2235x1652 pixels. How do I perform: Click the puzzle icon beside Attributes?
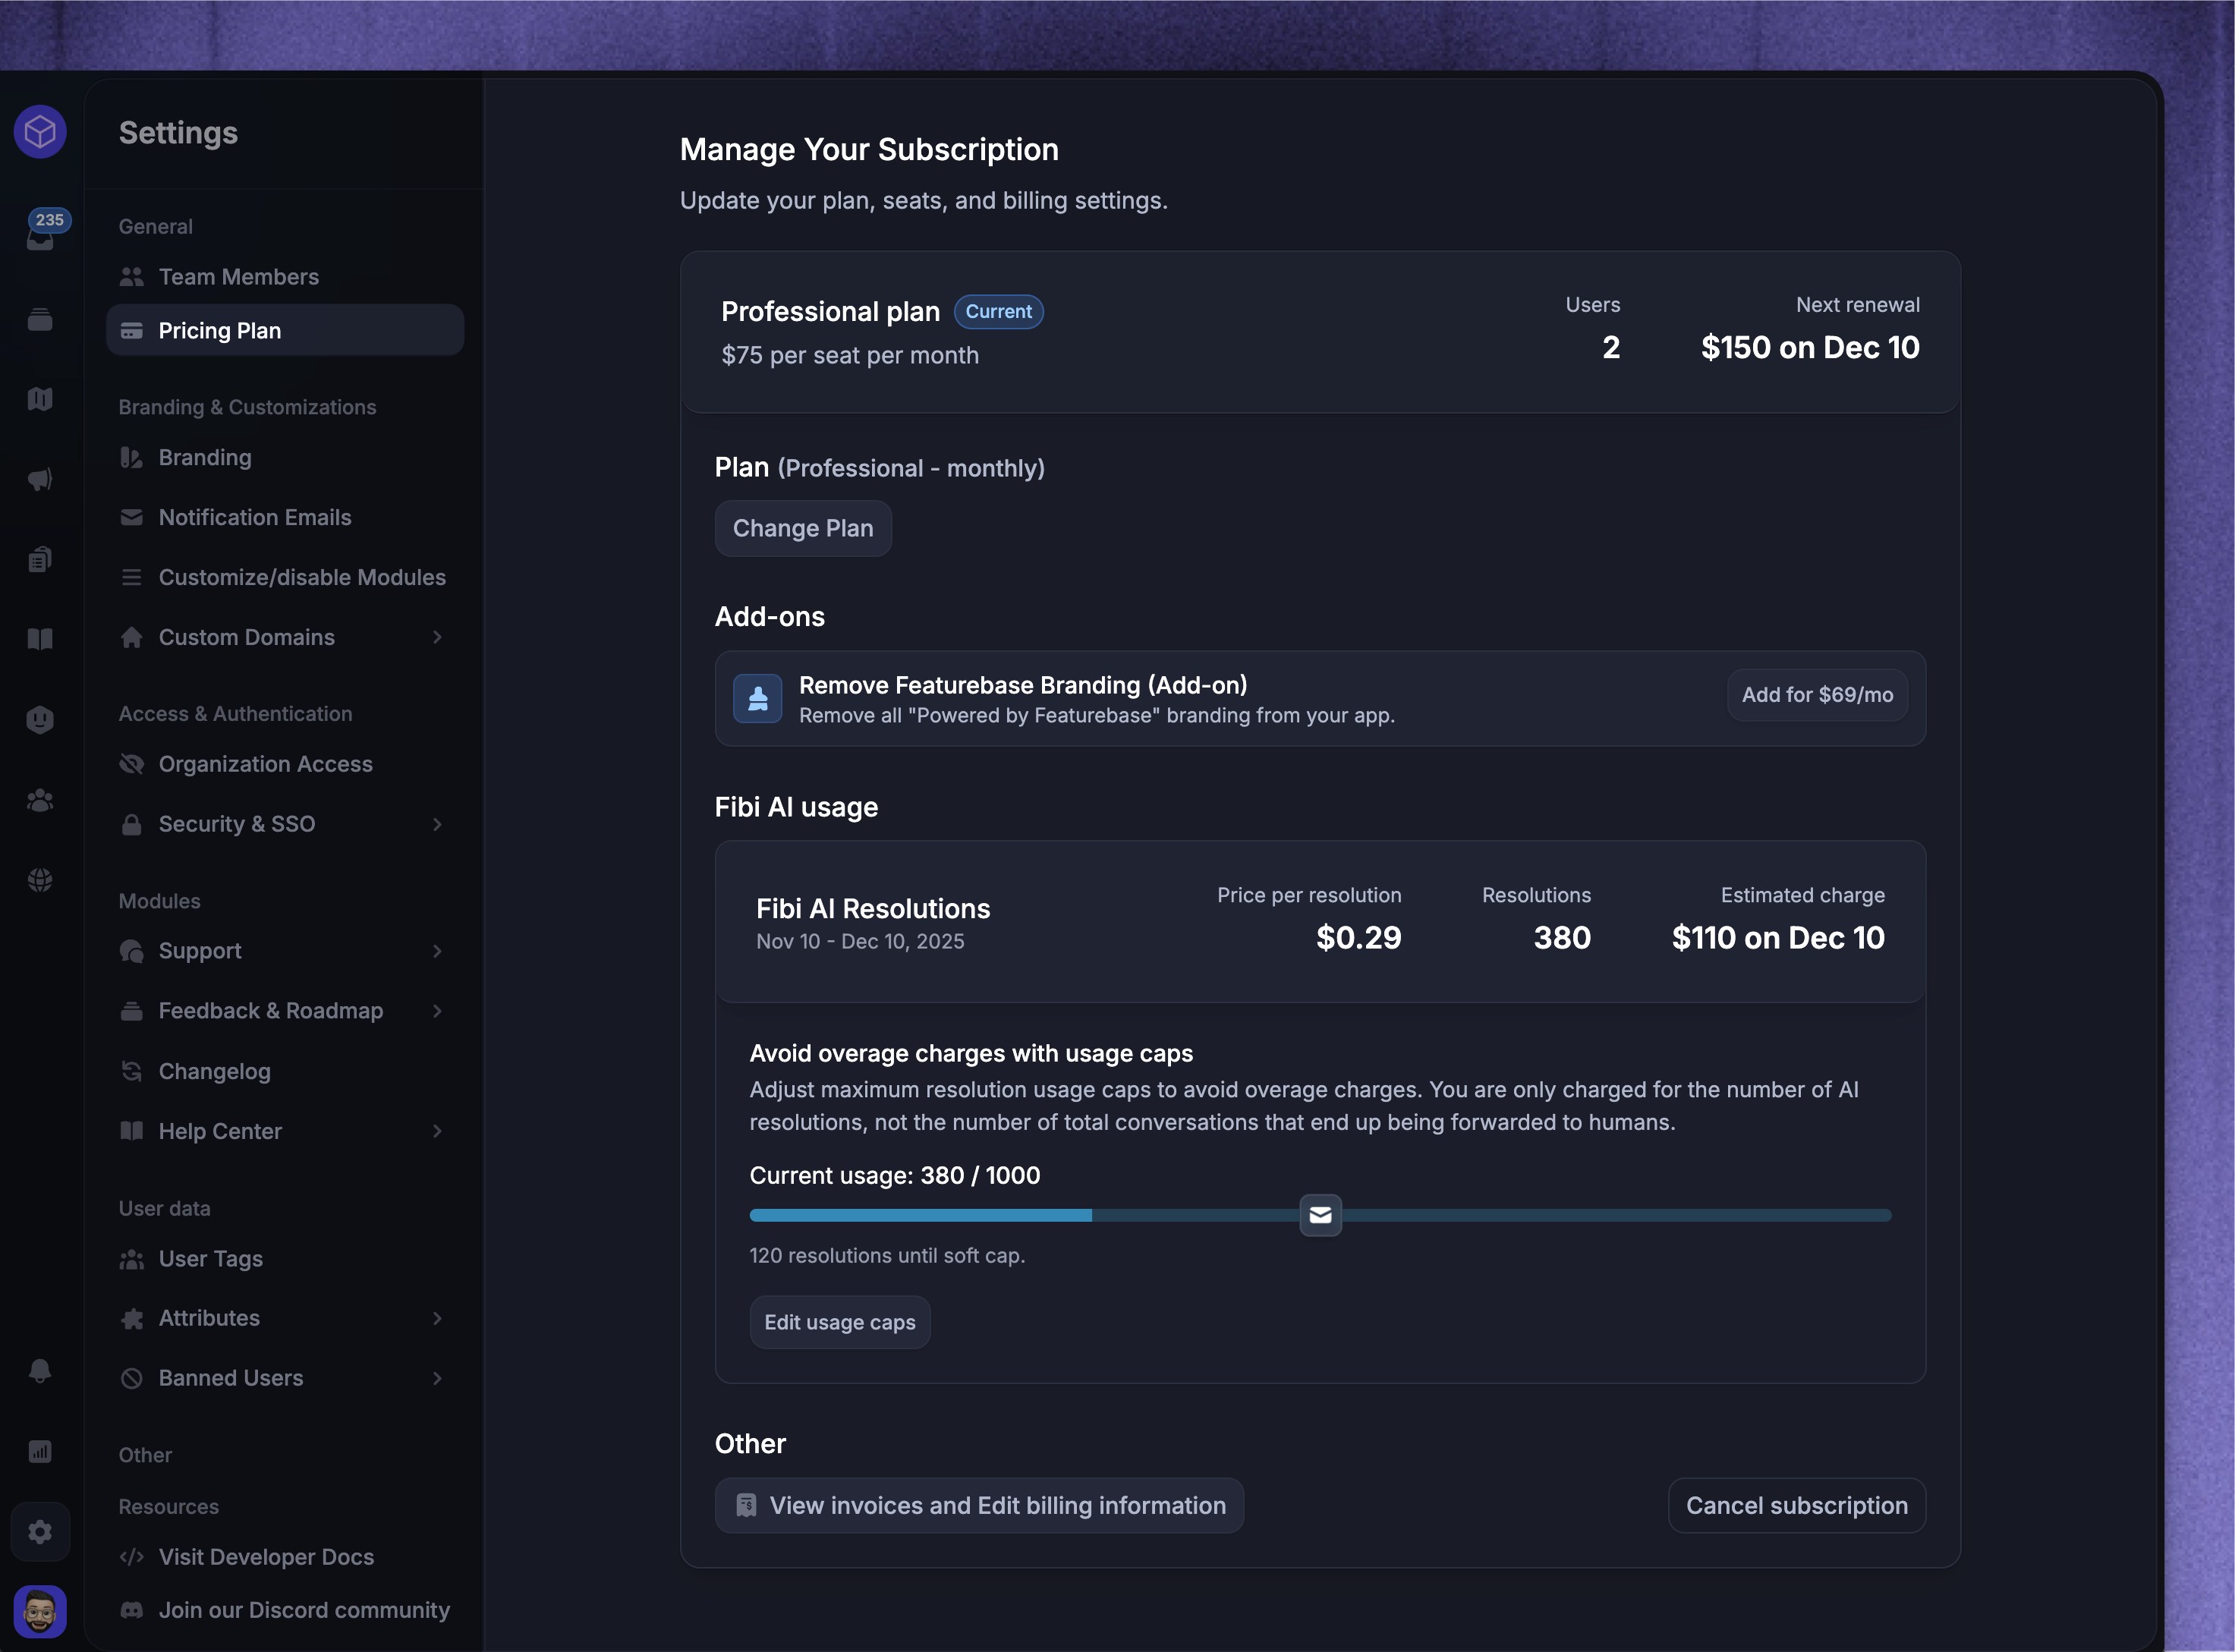pyautogui.click(x=131, y=1318)
